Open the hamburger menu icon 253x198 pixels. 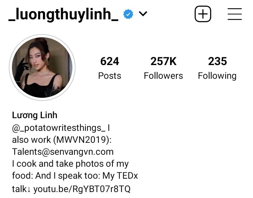[235, 14]
